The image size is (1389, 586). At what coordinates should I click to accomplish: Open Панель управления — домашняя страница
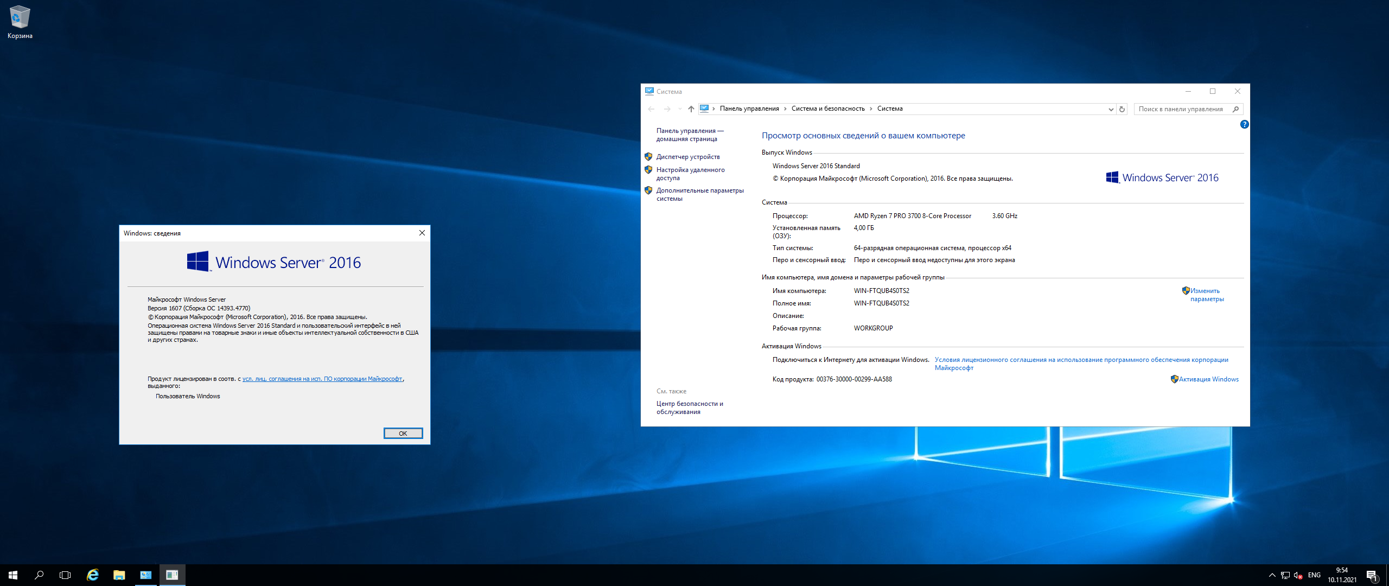coord(690,135)
